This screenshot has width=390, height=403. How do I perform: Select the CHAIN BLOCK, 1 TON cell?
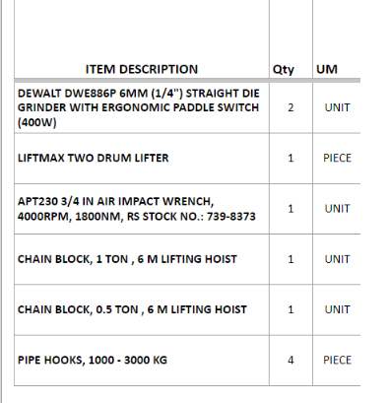[x=142, y=259]
